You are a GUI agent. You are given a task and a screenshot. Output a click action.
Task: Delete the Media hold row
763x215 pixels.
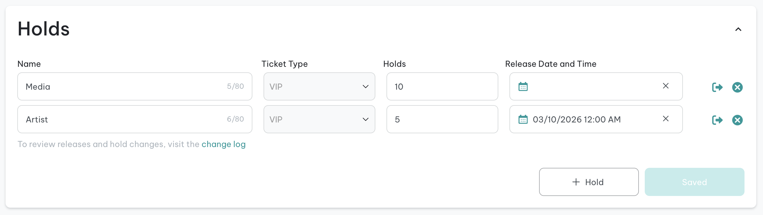tap(737, 87)
